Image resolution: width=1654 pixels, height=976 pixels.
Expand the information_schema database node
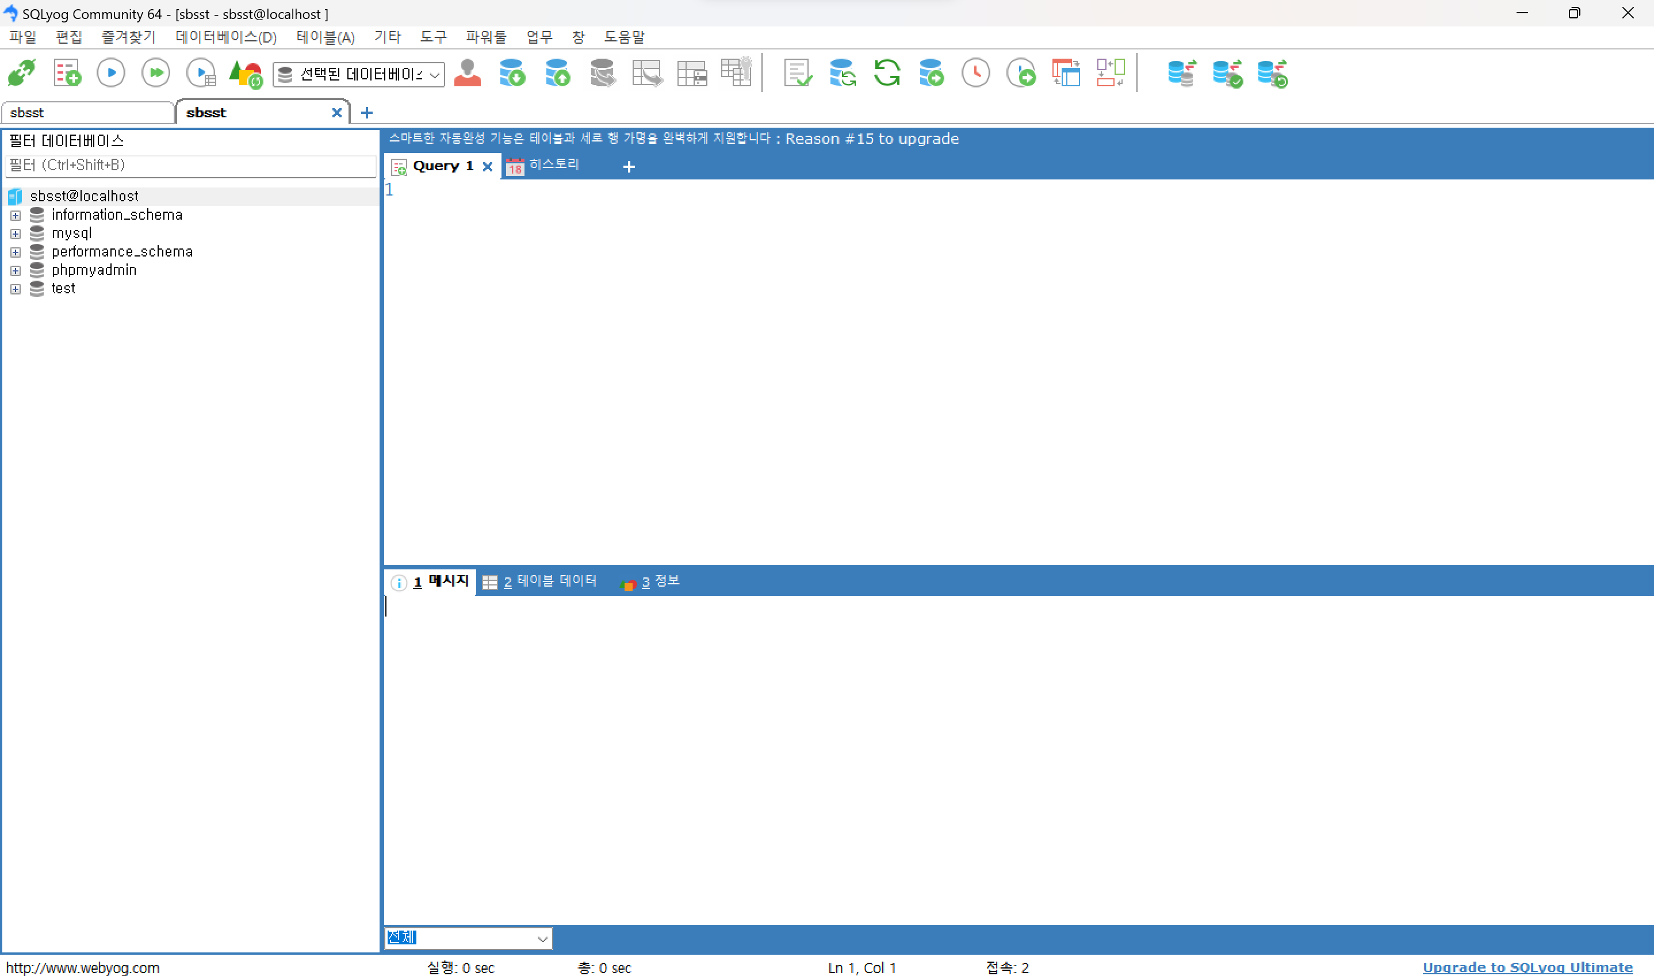point(16,216)
